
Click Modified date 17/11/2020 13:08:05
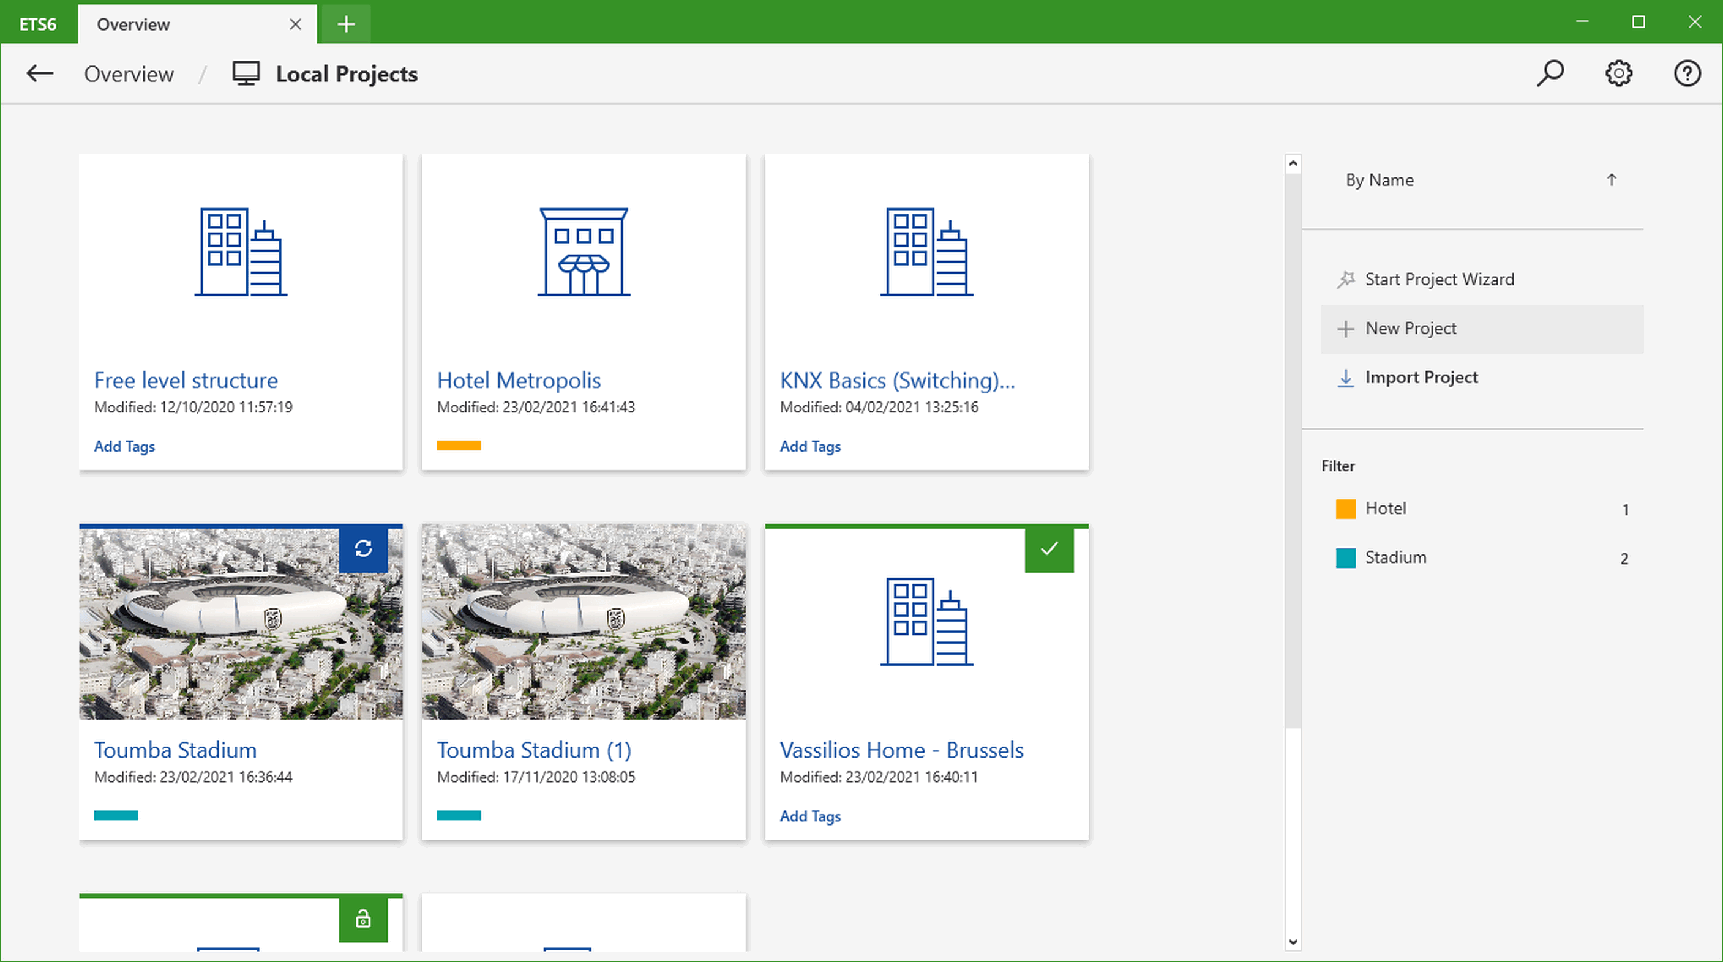coord(536,777)
